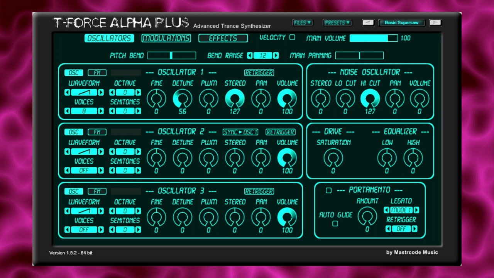The height and width of the screenshot is (278, 494).
Task: Increase Oscillator 1 voices count
Action: 101,111
